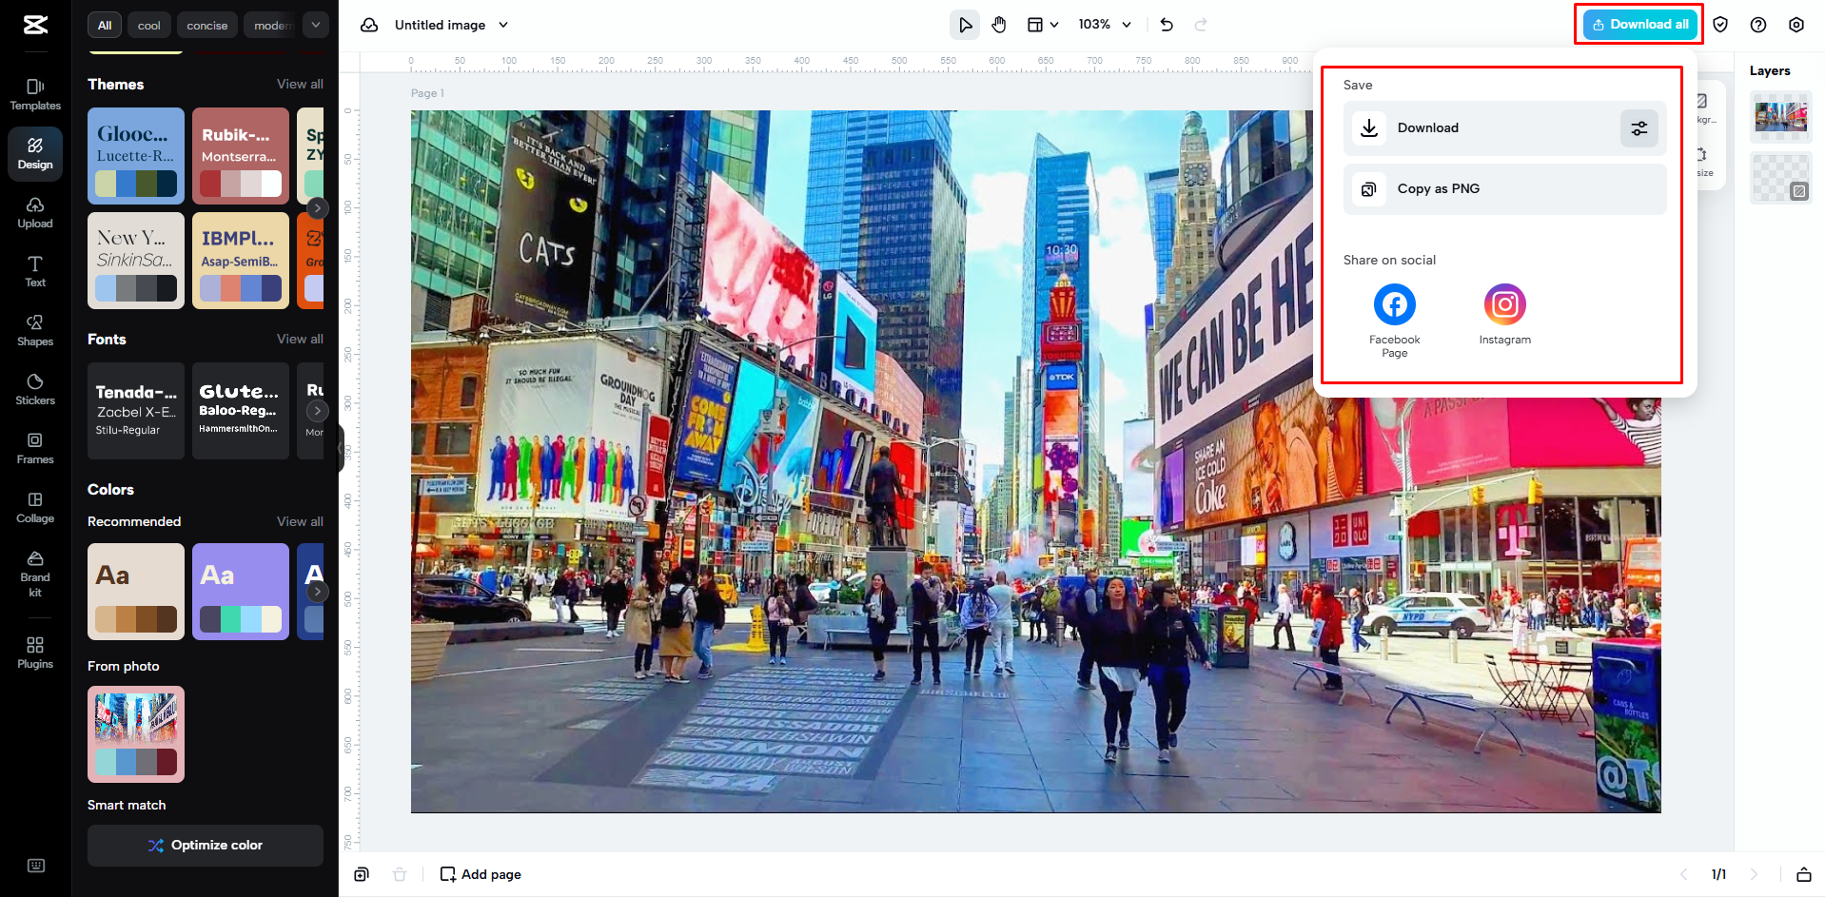The height and width of the screenshot is (897, 1825).
Task: Toggle the All themes filter chip
Action: coord(105,24)
